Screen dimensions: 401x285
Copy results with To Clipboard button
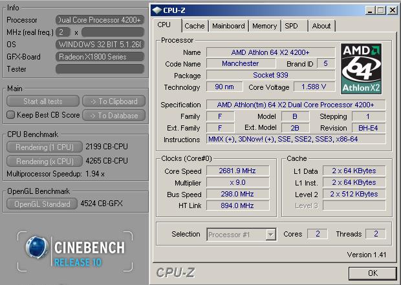[x=114, y=101]
